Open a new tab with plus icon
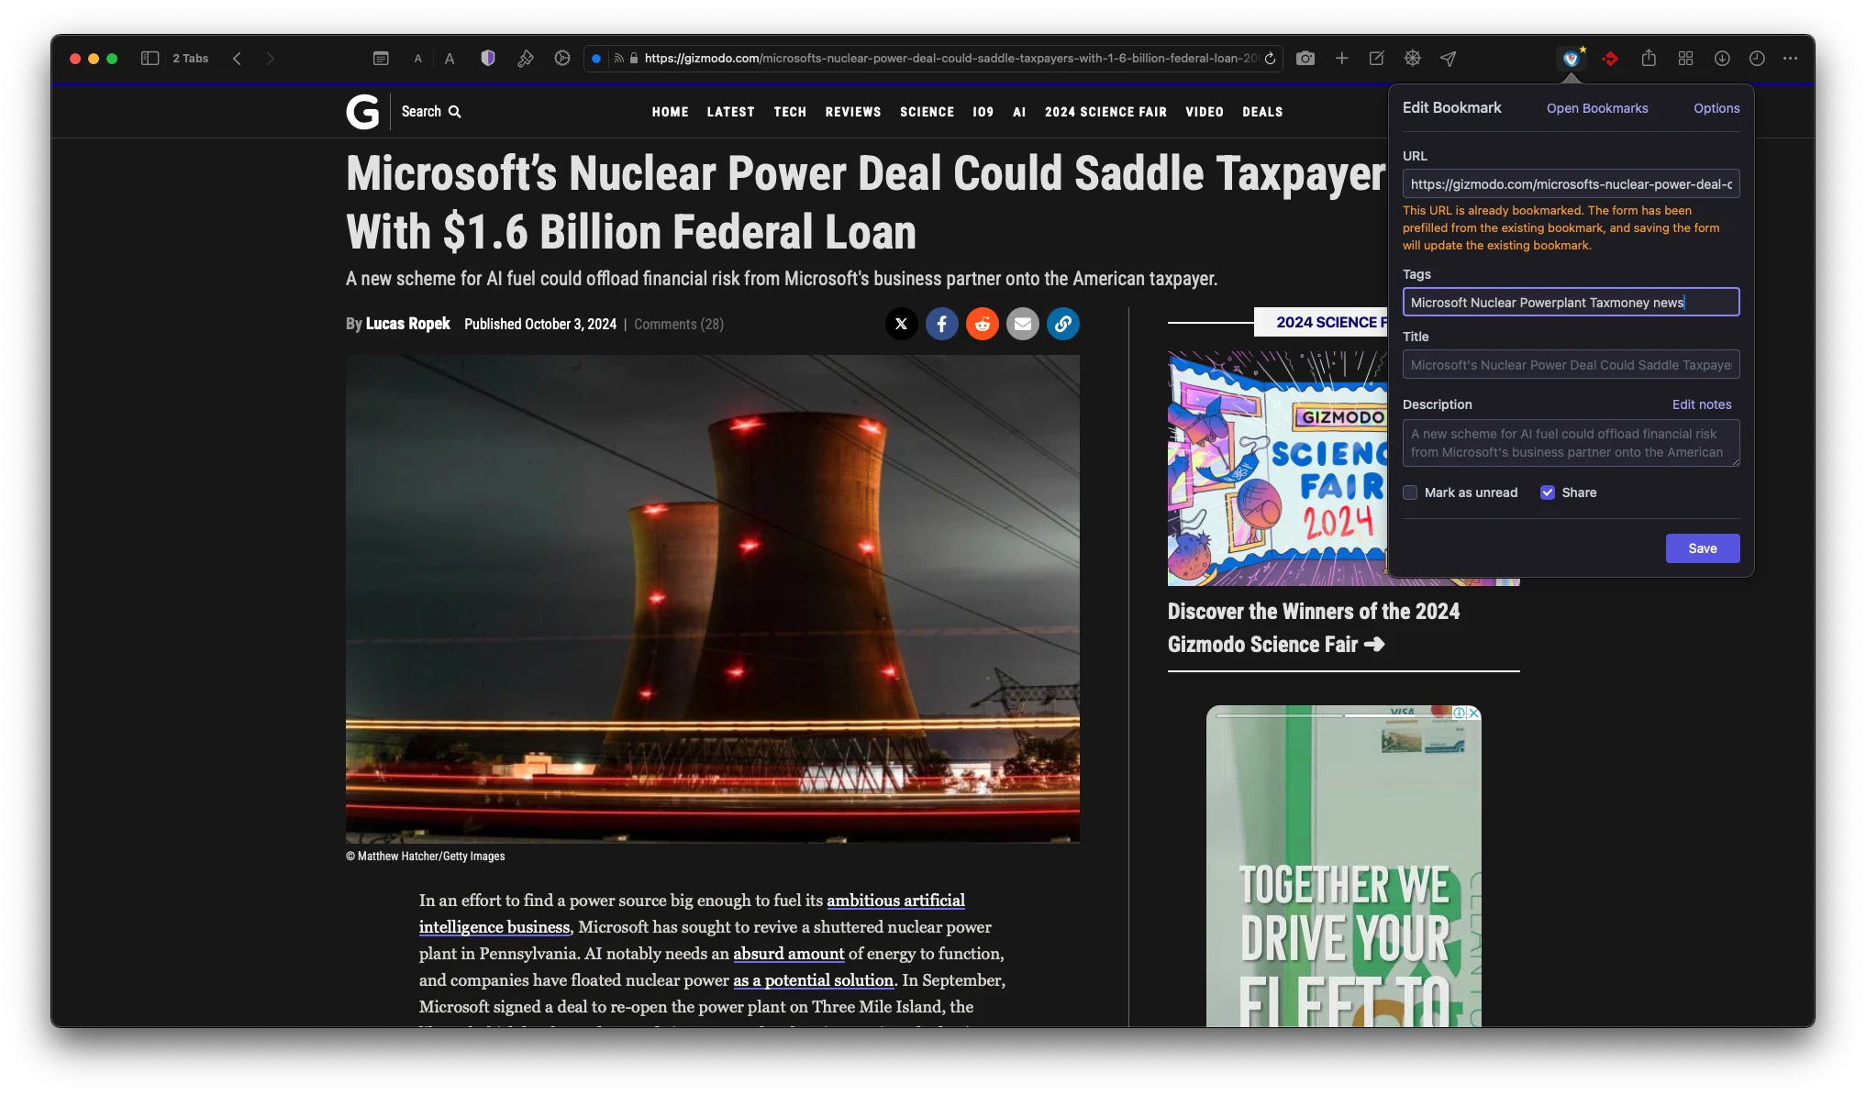The height and width of the screenshot is (1095, 1866). 1341,59
